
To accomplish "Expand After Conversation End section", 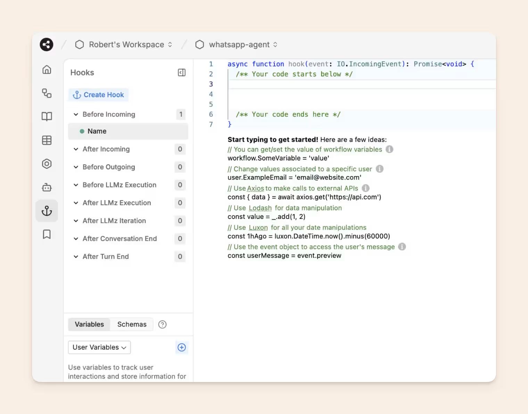I will [x=76, y=239].
